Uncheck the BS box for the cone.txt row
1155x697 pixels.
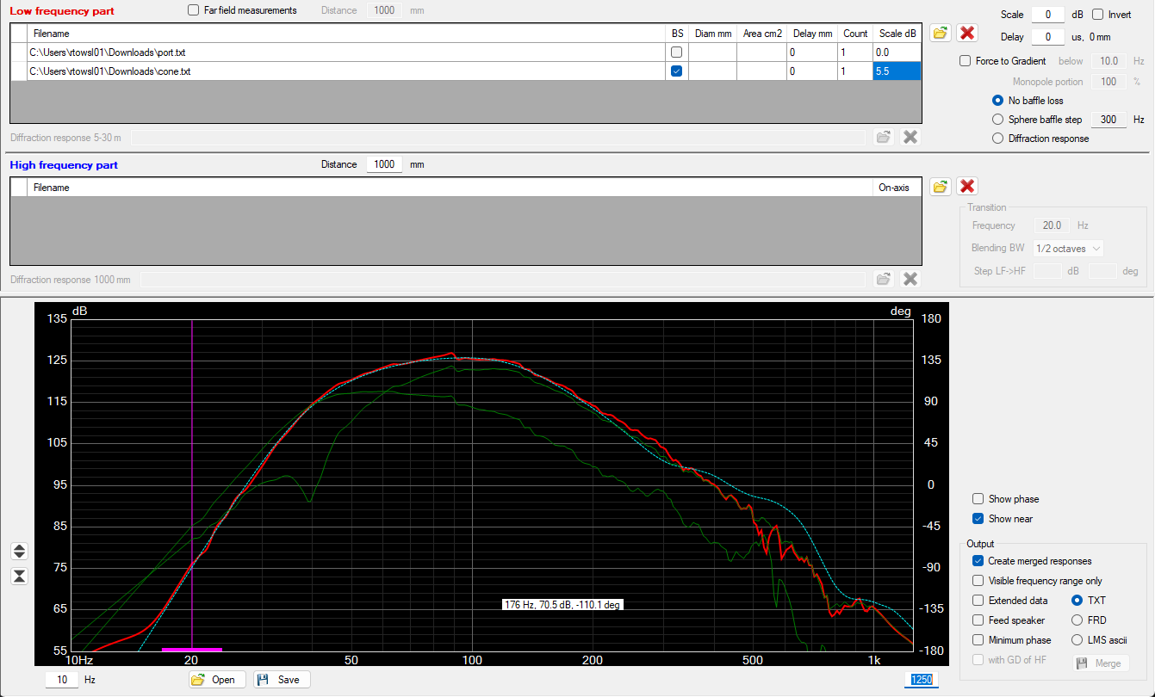tap(676, 71)
